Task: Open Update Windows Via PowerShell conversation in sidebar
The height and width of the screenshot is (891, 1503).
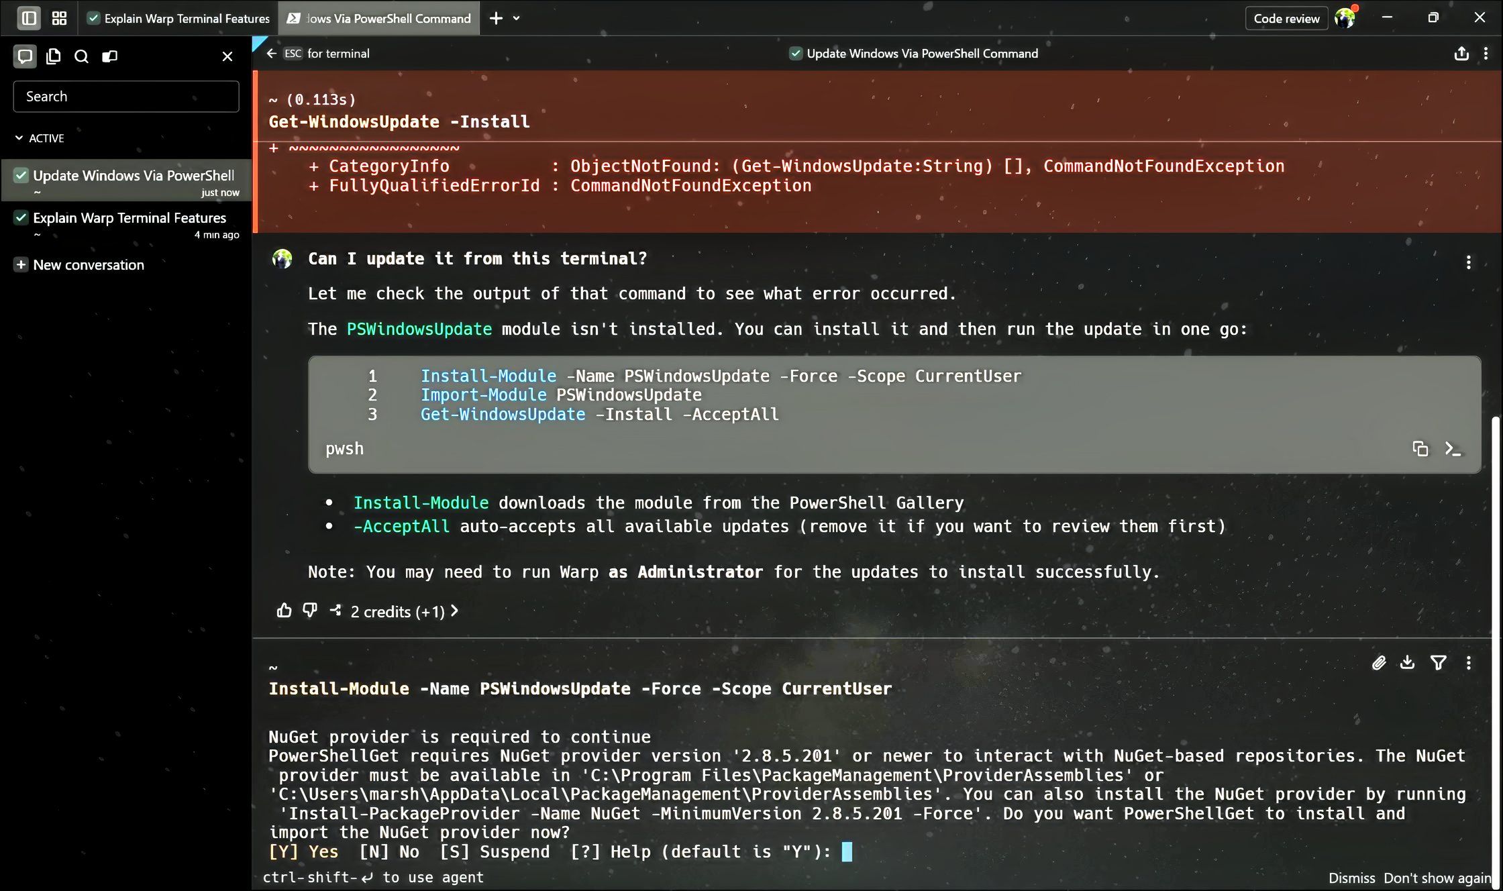Action: tap(126, 181)
